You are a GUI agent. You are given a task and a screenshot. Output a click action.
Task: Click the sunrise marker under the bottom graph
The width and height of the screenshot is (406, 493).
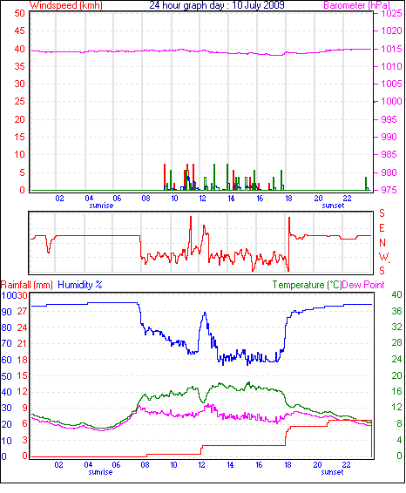point(100,472)
